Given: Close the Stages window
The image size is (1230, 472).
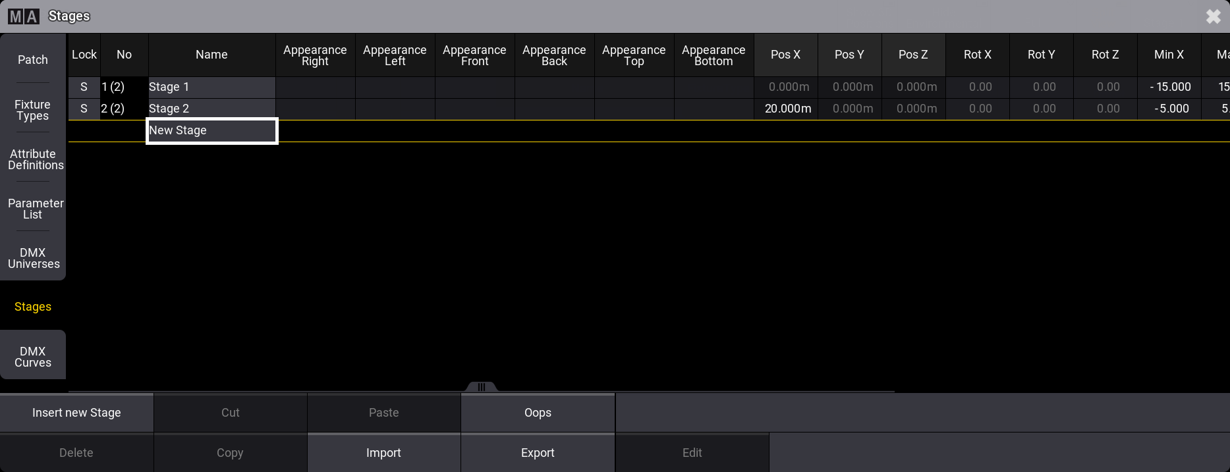Looking at the screenshot, I should click(x=1213, y=16).
